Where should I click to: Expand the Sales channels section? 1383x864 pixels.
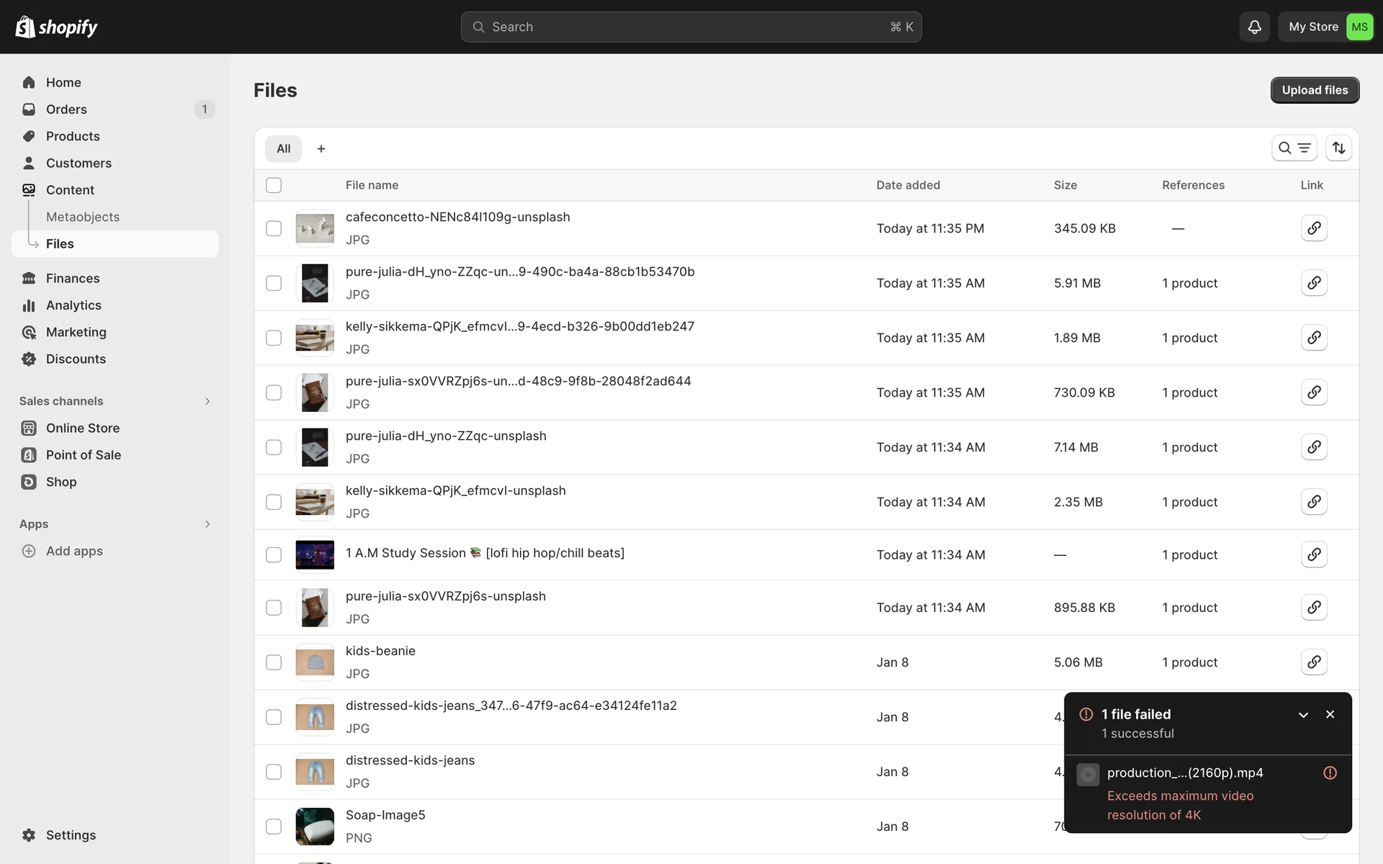[207, 401]
